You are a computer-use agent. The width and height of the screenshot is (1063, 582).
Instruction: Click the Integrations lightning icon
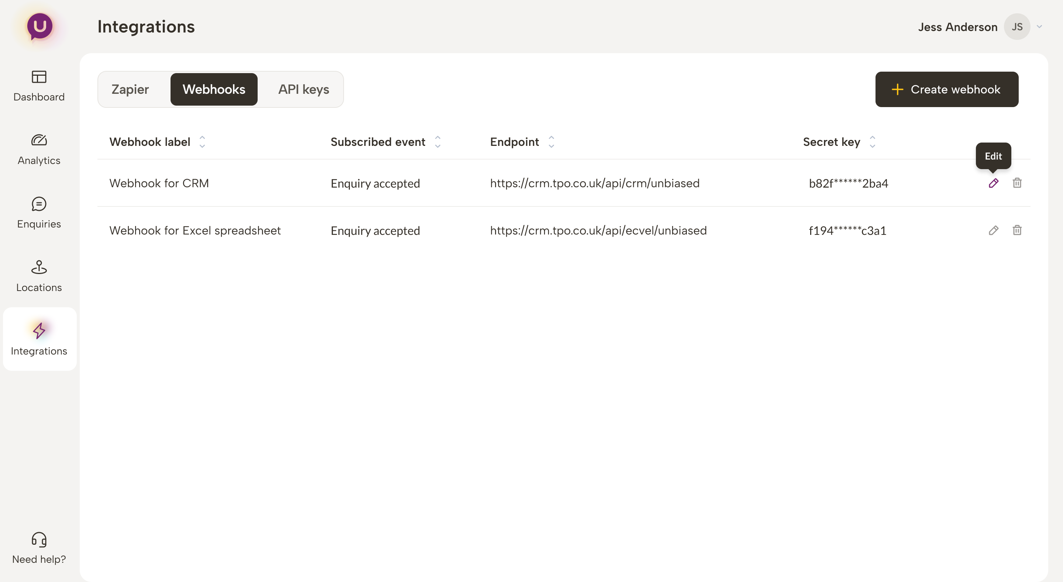[x=39, y=331]
